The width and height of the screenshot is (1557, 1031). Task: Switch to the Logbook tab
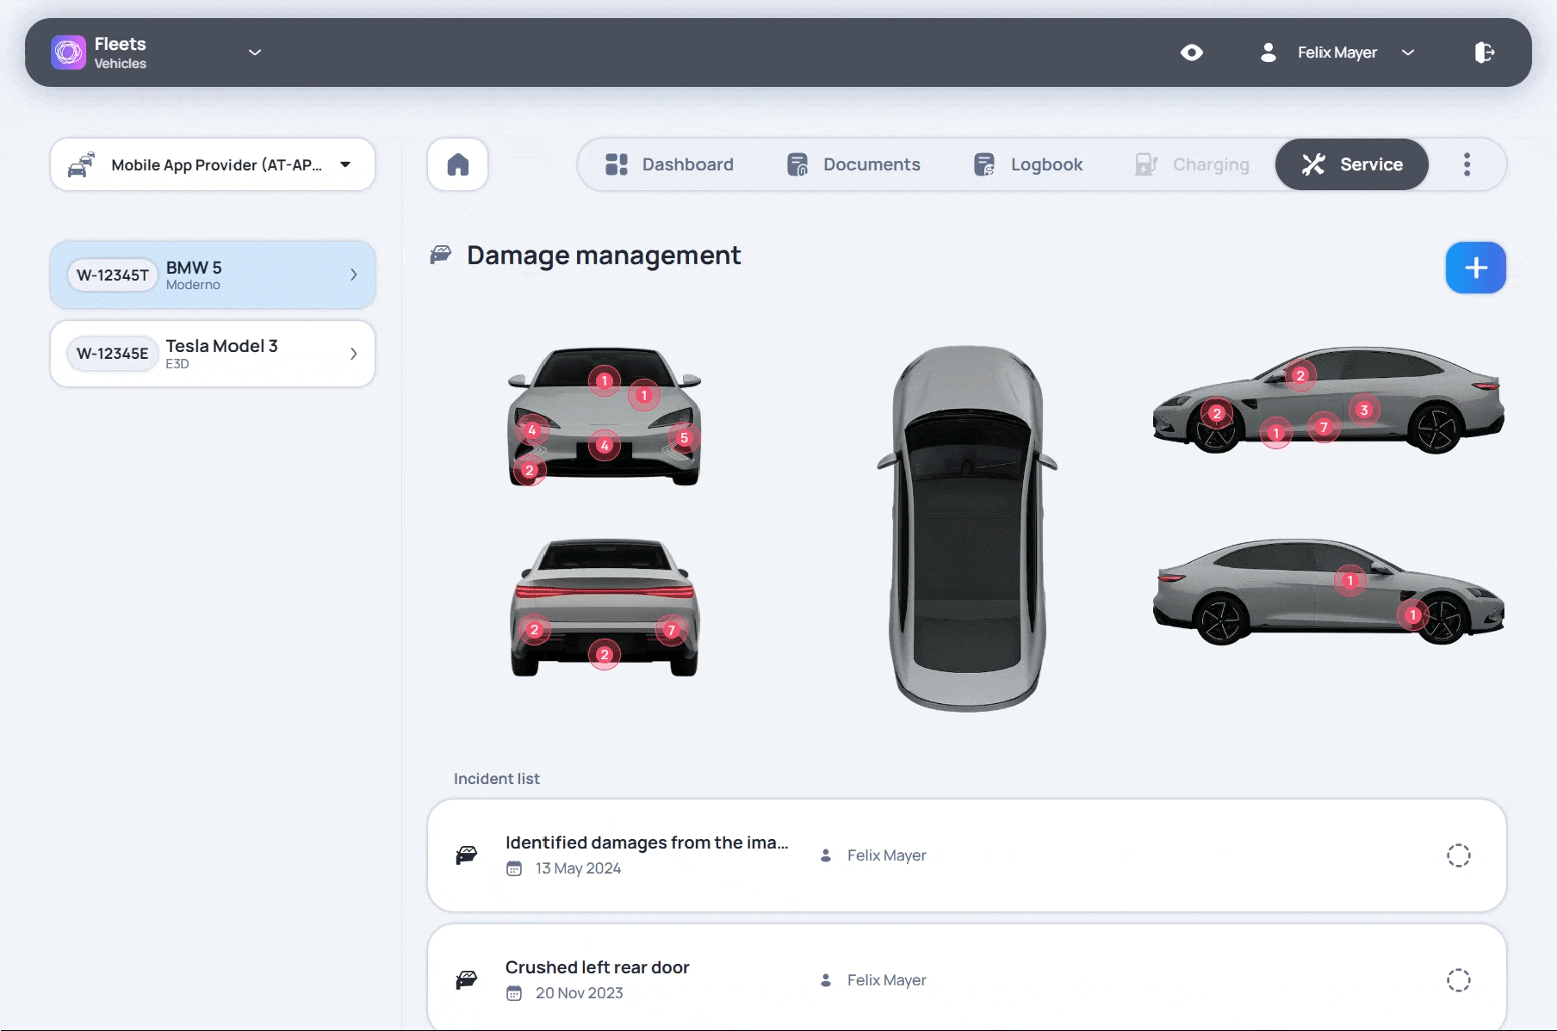click(x=1027, y=164)
